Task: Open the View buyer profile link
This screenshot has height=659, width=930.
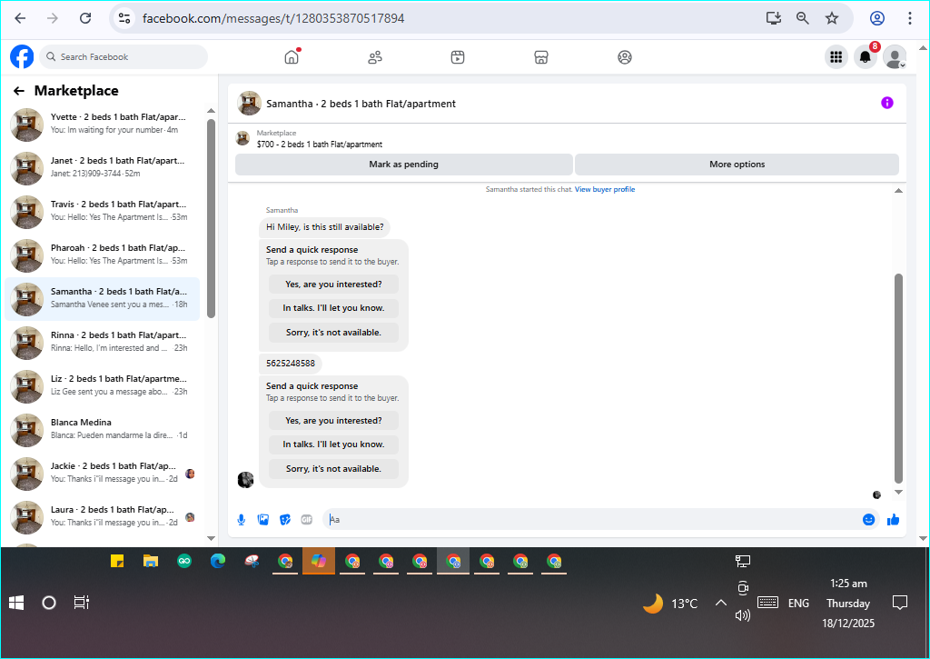Action: (x=604, y=189)
